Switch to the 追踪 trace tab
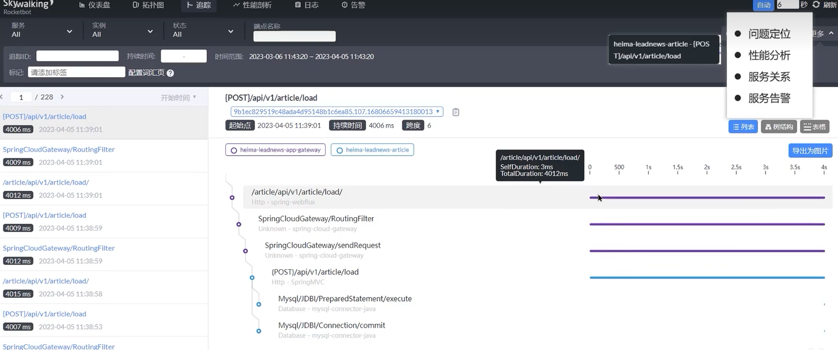 (x=199, y=5)
